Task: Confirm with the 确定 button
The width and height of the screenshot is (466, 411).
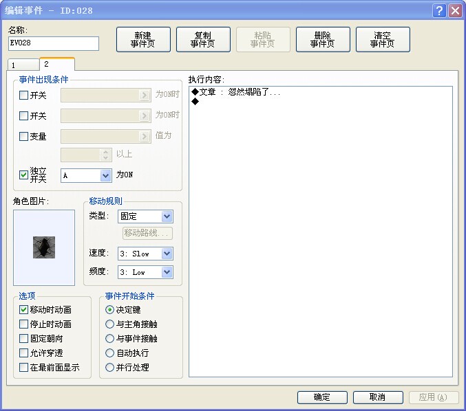Action: point(322,397)
